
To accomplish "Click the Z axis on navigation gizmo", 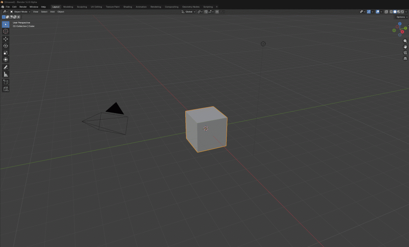I will tap(400, 24).
